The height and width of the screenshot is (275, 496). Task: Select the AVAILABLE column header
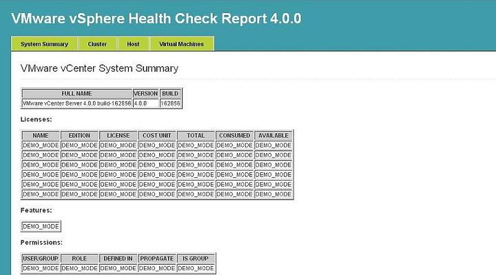point(273,136)
